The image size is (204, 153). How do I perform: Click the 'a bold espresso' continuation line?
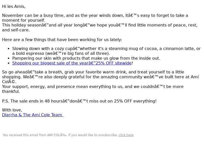point(61,54)
